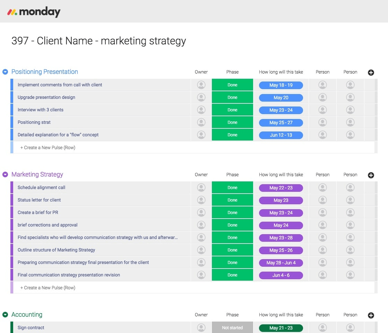Open Final communication strategy presentation revision item
This screenshot has height=333, width=388.
click(x=69, y=275)
